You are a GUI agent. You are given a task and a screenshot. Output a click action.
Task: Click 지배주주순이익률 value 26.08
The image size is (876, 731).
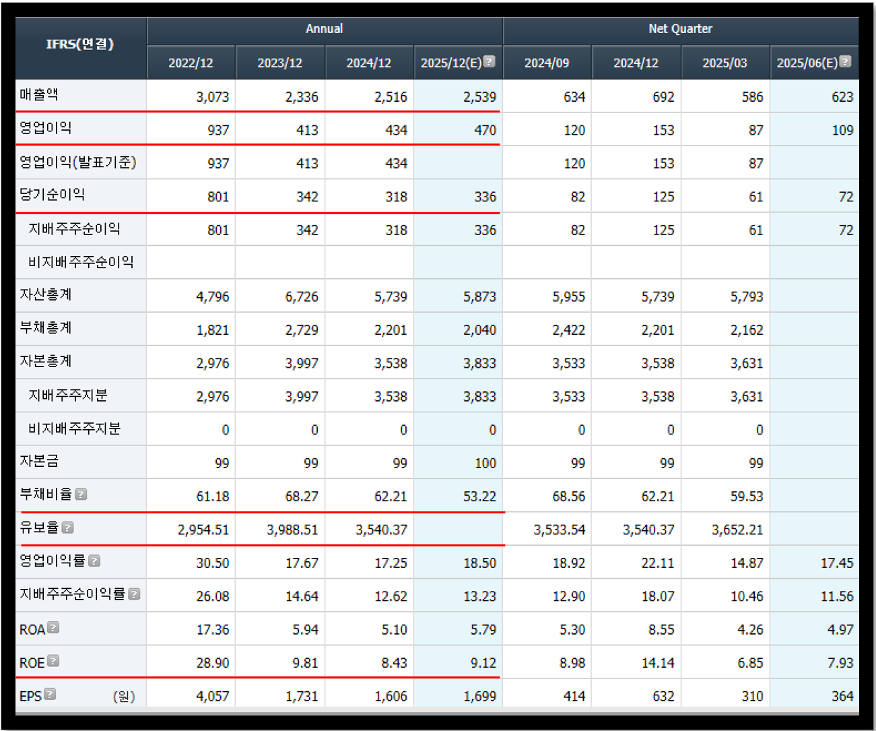tap(213, 597)
